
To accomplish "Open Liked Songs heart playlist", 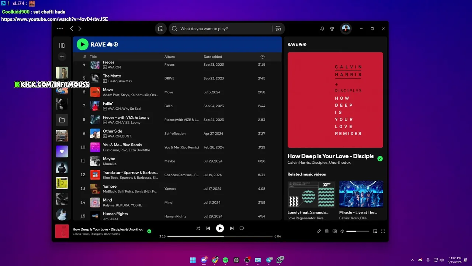I will (62, 151).
